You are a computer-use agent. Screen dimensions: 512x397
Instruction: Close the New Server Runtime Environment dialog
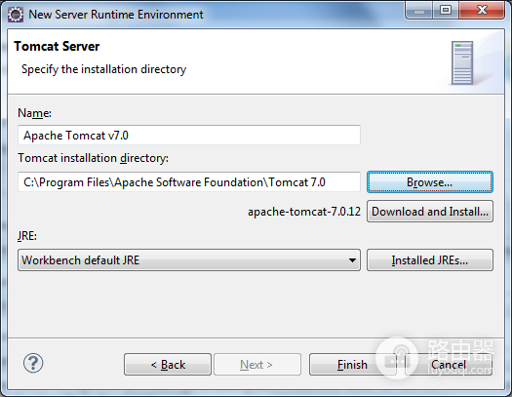pos(482,11)
